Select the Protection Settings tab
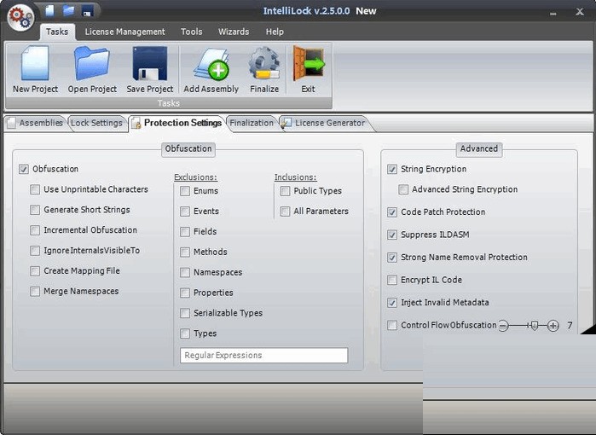 (177, 123)
